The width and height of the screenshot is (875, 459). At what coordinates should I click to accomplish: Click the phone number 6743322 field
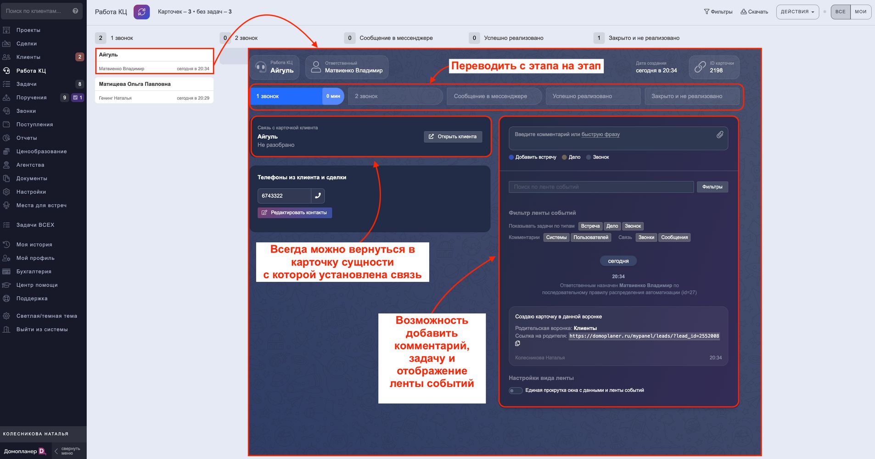tap(284, 196)
